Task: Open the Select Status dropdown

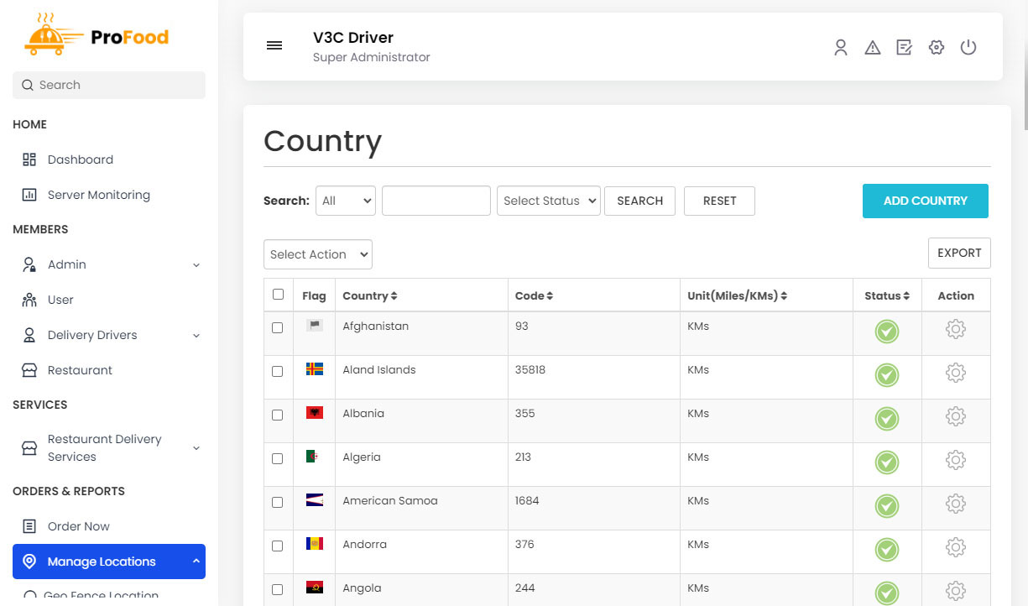Action: coord(549,201)
